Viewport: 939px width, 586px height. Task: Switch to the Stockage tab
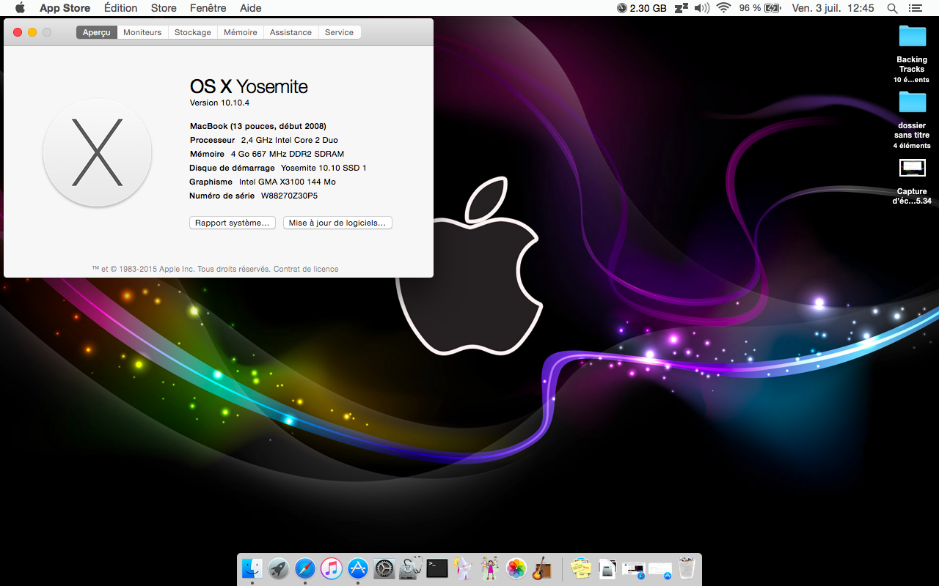tap(193, 32)
